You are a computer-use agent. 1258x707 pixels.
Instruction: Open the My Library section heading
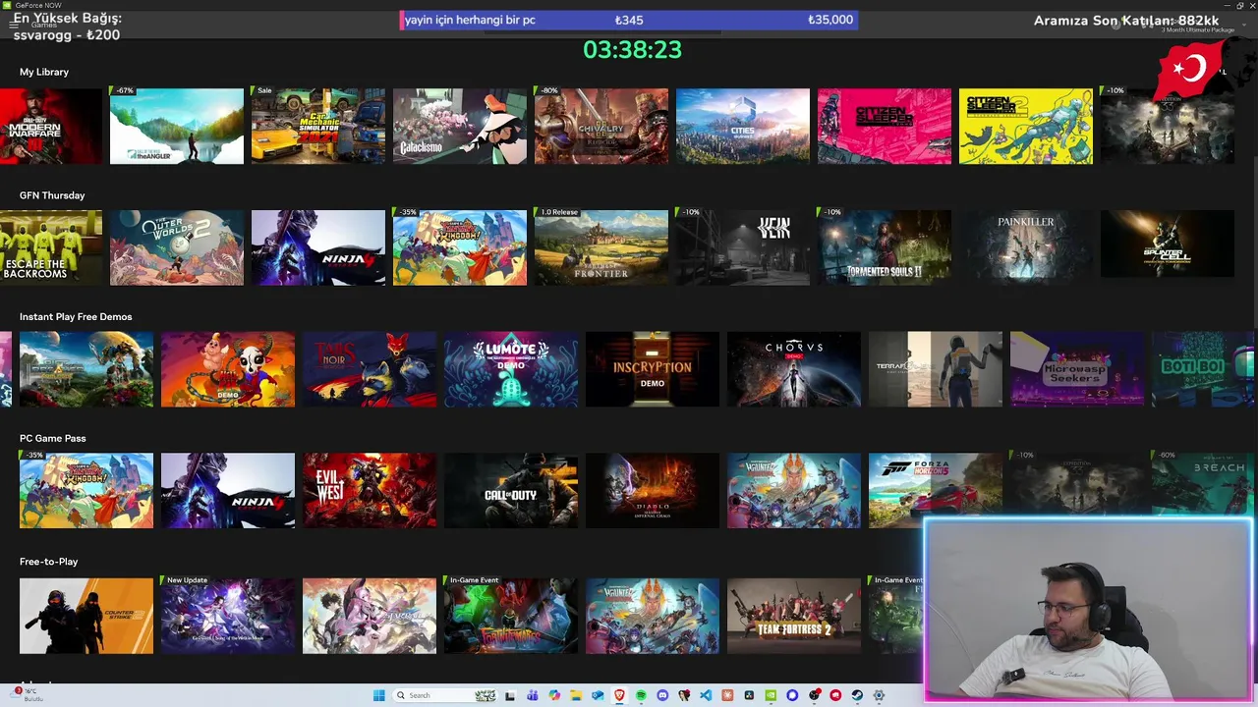pos(44,72)
